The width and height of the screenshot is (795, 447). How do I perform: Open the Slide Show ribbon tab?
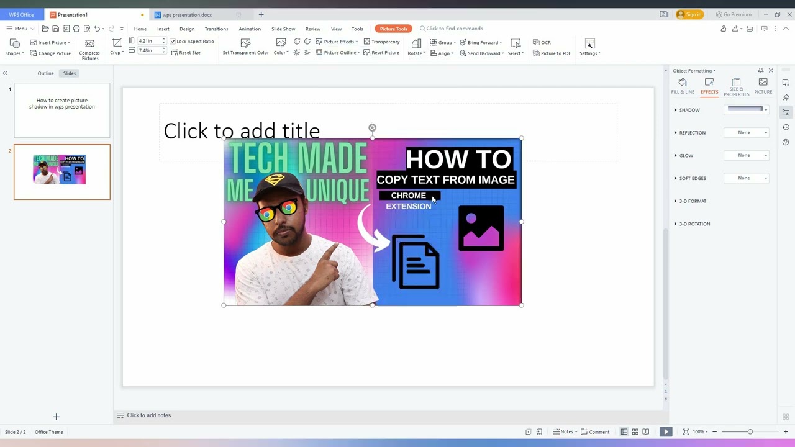pyautogui.click(x=283, y=29)
